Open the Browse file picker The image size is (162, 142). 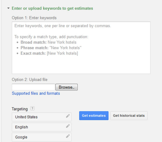pyautogui.click(x=67, y=87)
